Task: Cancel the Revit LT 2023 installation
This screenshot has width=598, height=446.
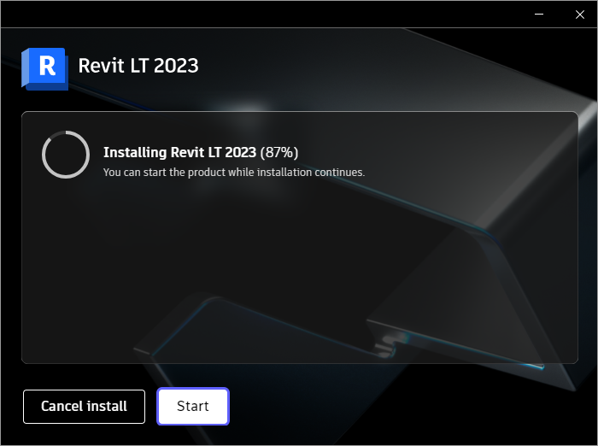Action: (84, 407)
